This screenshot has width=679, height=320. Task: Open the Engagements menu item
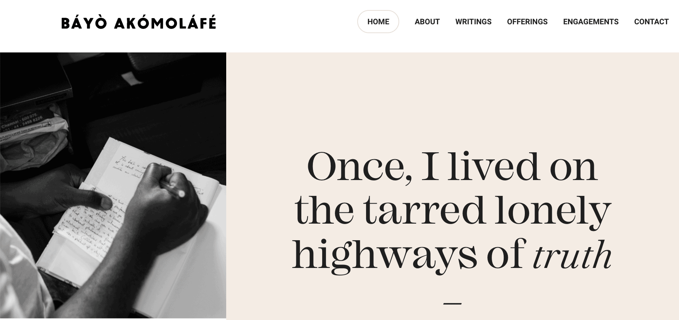591,22
